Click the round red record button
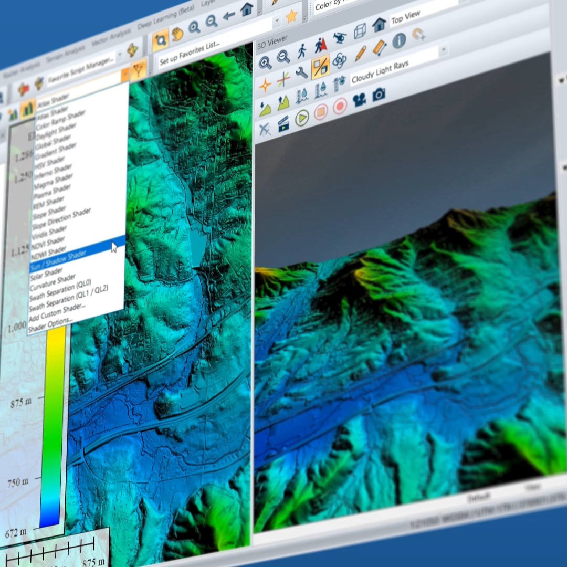Image resolution: width=567 pixels, height=567 pixels. click(340, 106)
